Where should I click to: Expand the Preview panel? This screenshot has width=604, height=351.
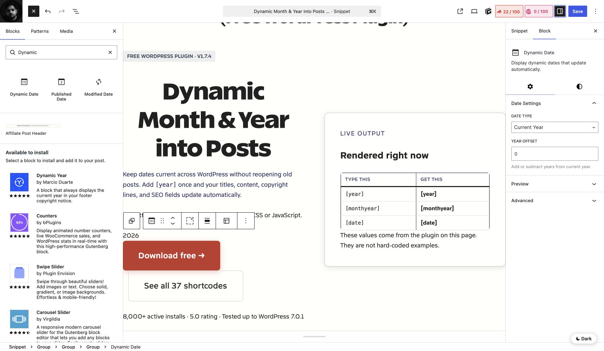click(555, 184)
